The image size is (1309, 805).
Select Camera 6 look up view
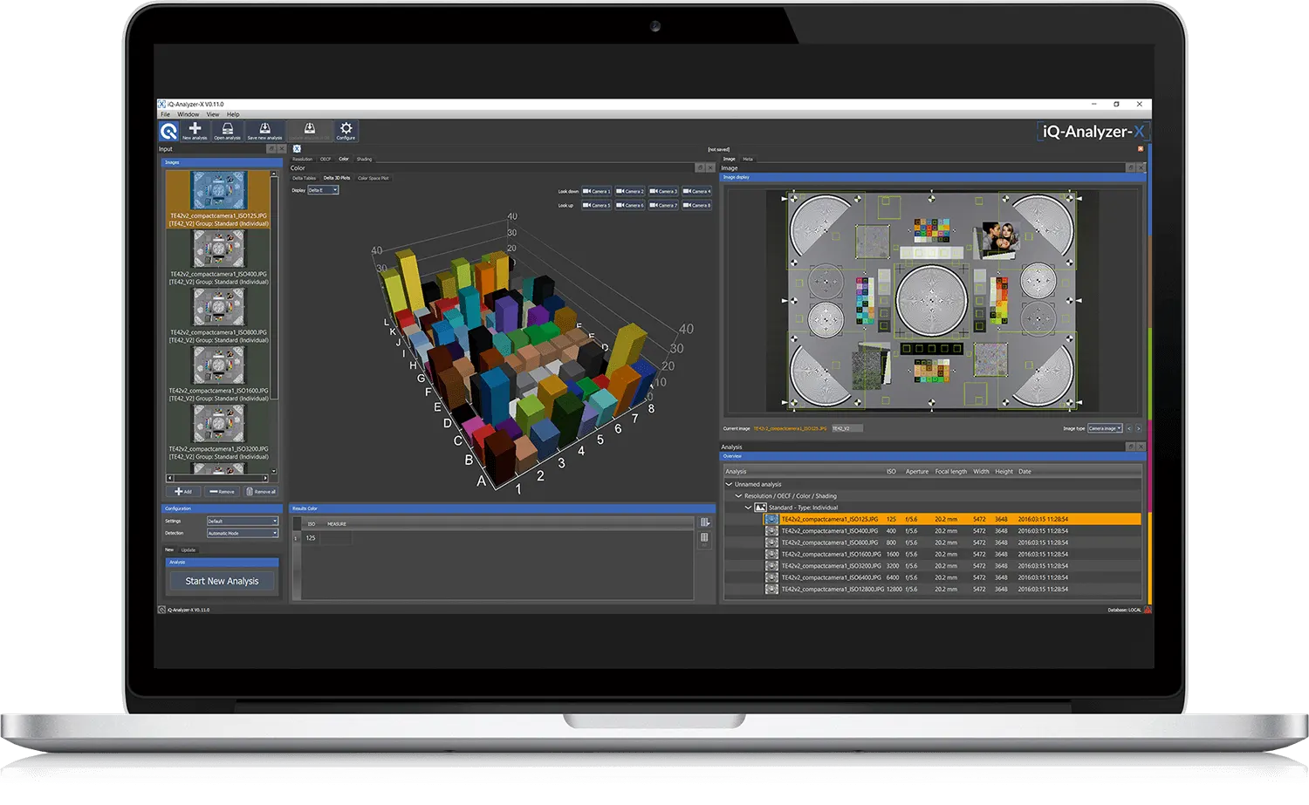point(630,205)
